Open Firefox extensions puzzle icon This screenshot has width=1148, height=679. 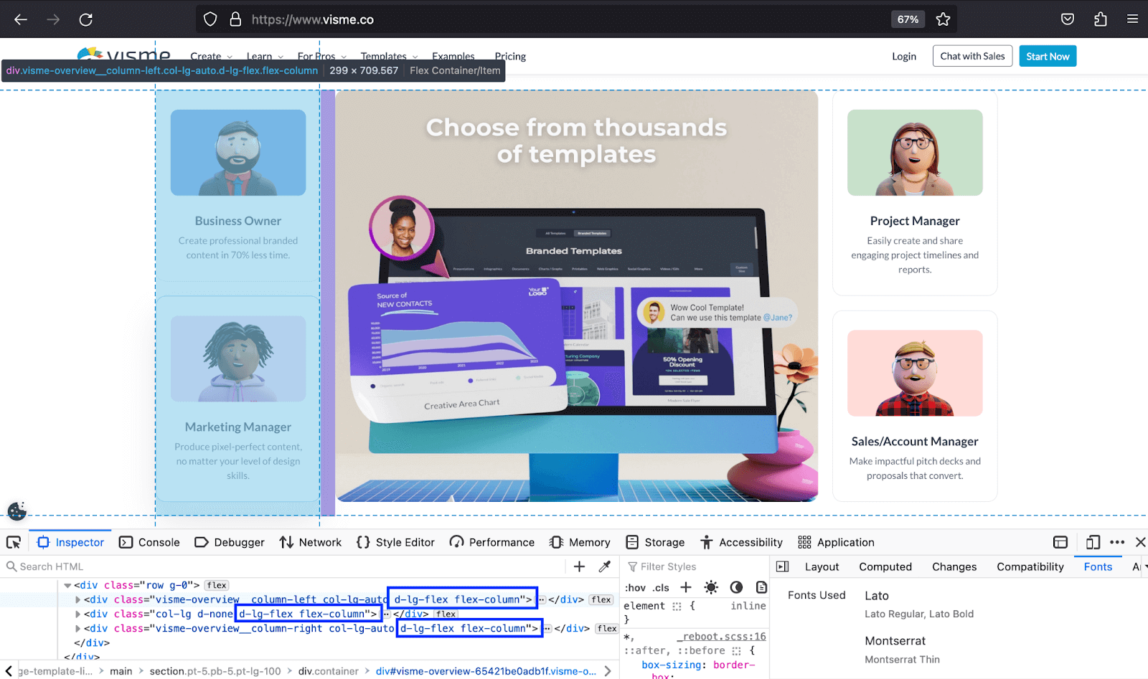(1100, 19)
